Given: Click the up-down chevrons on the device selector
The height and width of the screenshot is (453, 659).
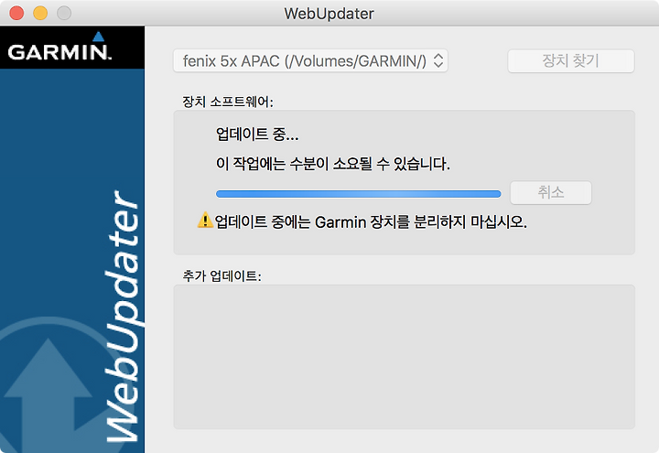Looking at the screenshot, I should (x=438, y=61).
